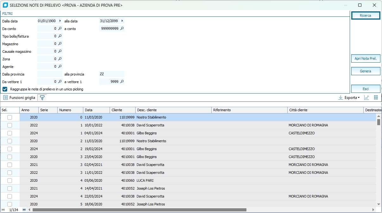382x213 pixels.
Task: Click the grid layout icon in toolbar
Action: tap(376, 98)
